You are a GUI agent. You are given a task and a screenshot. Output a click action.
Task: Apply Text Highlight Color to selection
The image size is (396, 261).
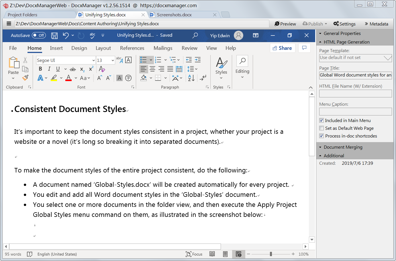54,78
